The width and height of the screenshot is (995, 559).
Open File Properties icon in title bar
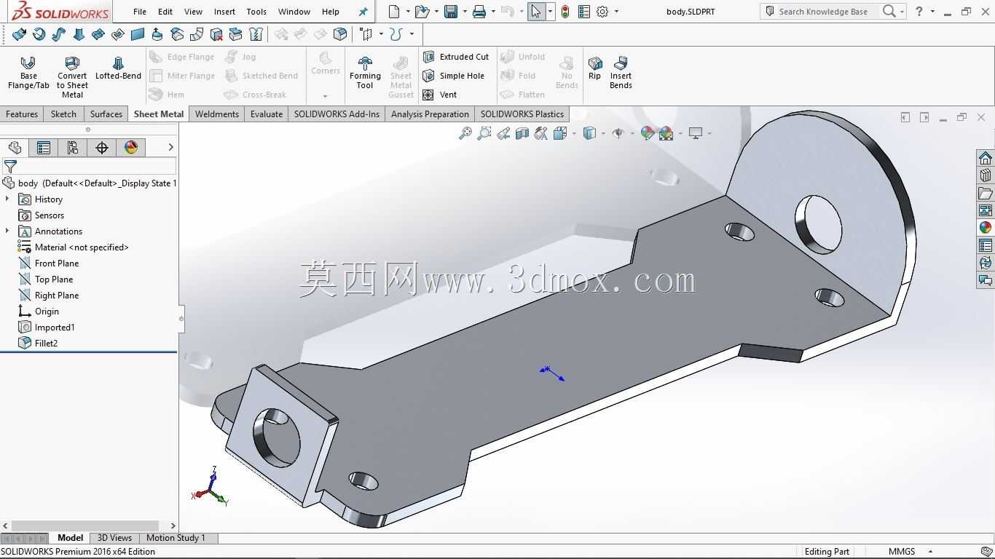click(x=583, y=12)
